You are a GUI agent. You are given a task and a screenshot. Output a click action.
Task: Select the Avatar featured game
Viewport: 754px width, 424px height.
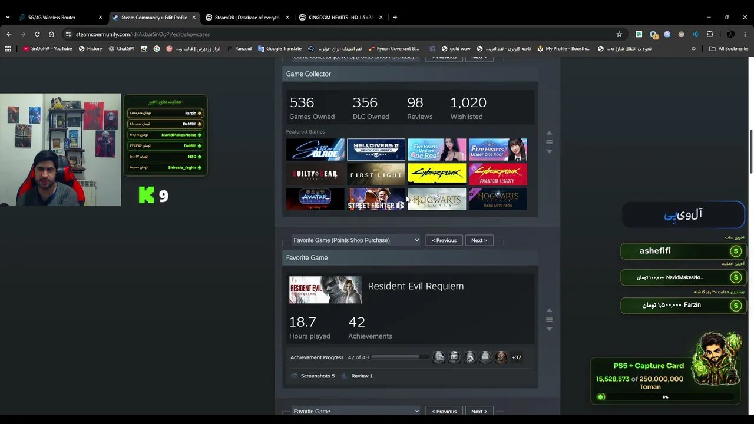coord(315,199)
